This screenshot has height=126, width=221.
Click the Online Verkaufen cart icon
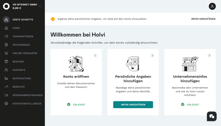pos(6,53)
